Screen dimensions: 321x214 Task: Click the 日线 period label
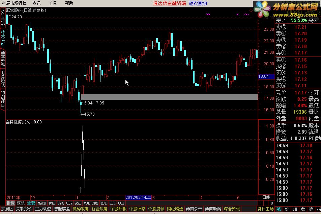(x=266, y=197)
